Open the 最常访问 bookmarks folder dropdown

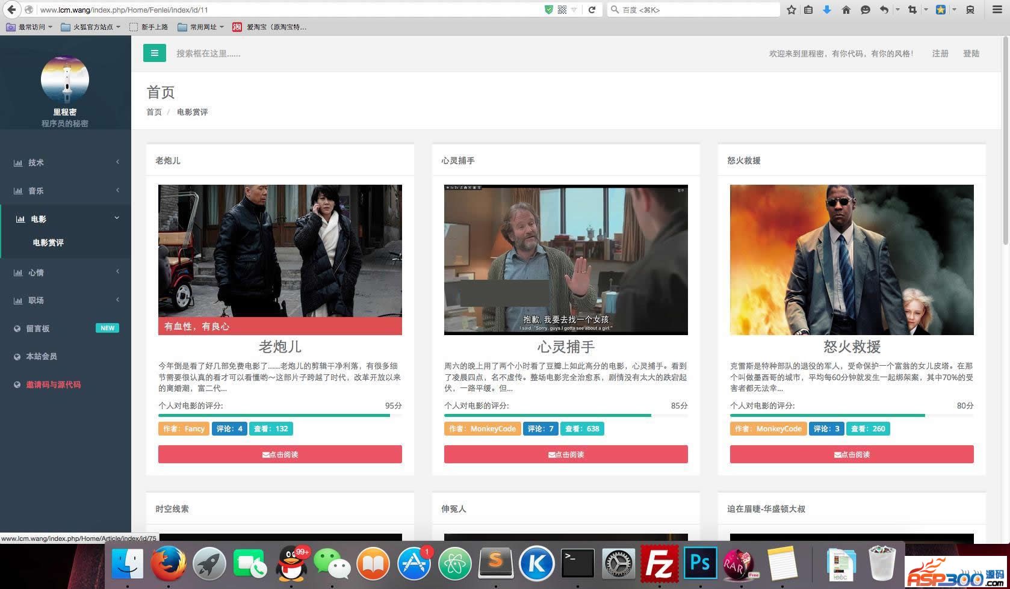tap(29, 27)
